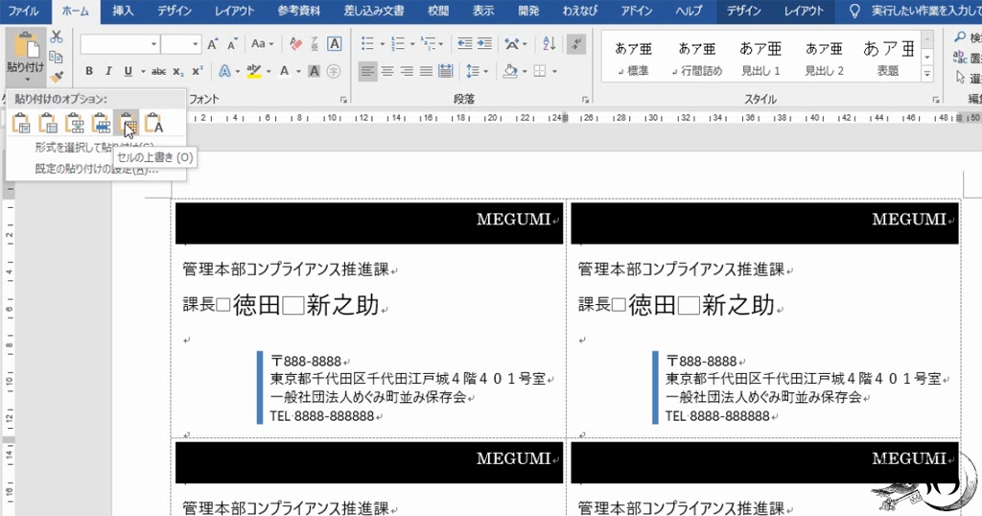The image size is (982, 516).
Task: Align paragraph to the left
Action: 367,71
